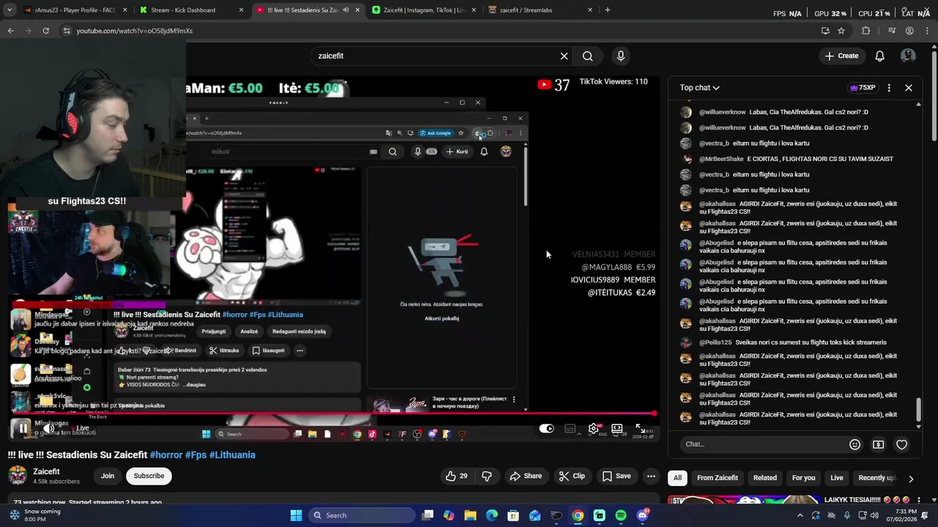Image resolution: width=938 pixels, height=527 pixels.
Task: Open Chrome media controls icon
Action: point(892,31)
